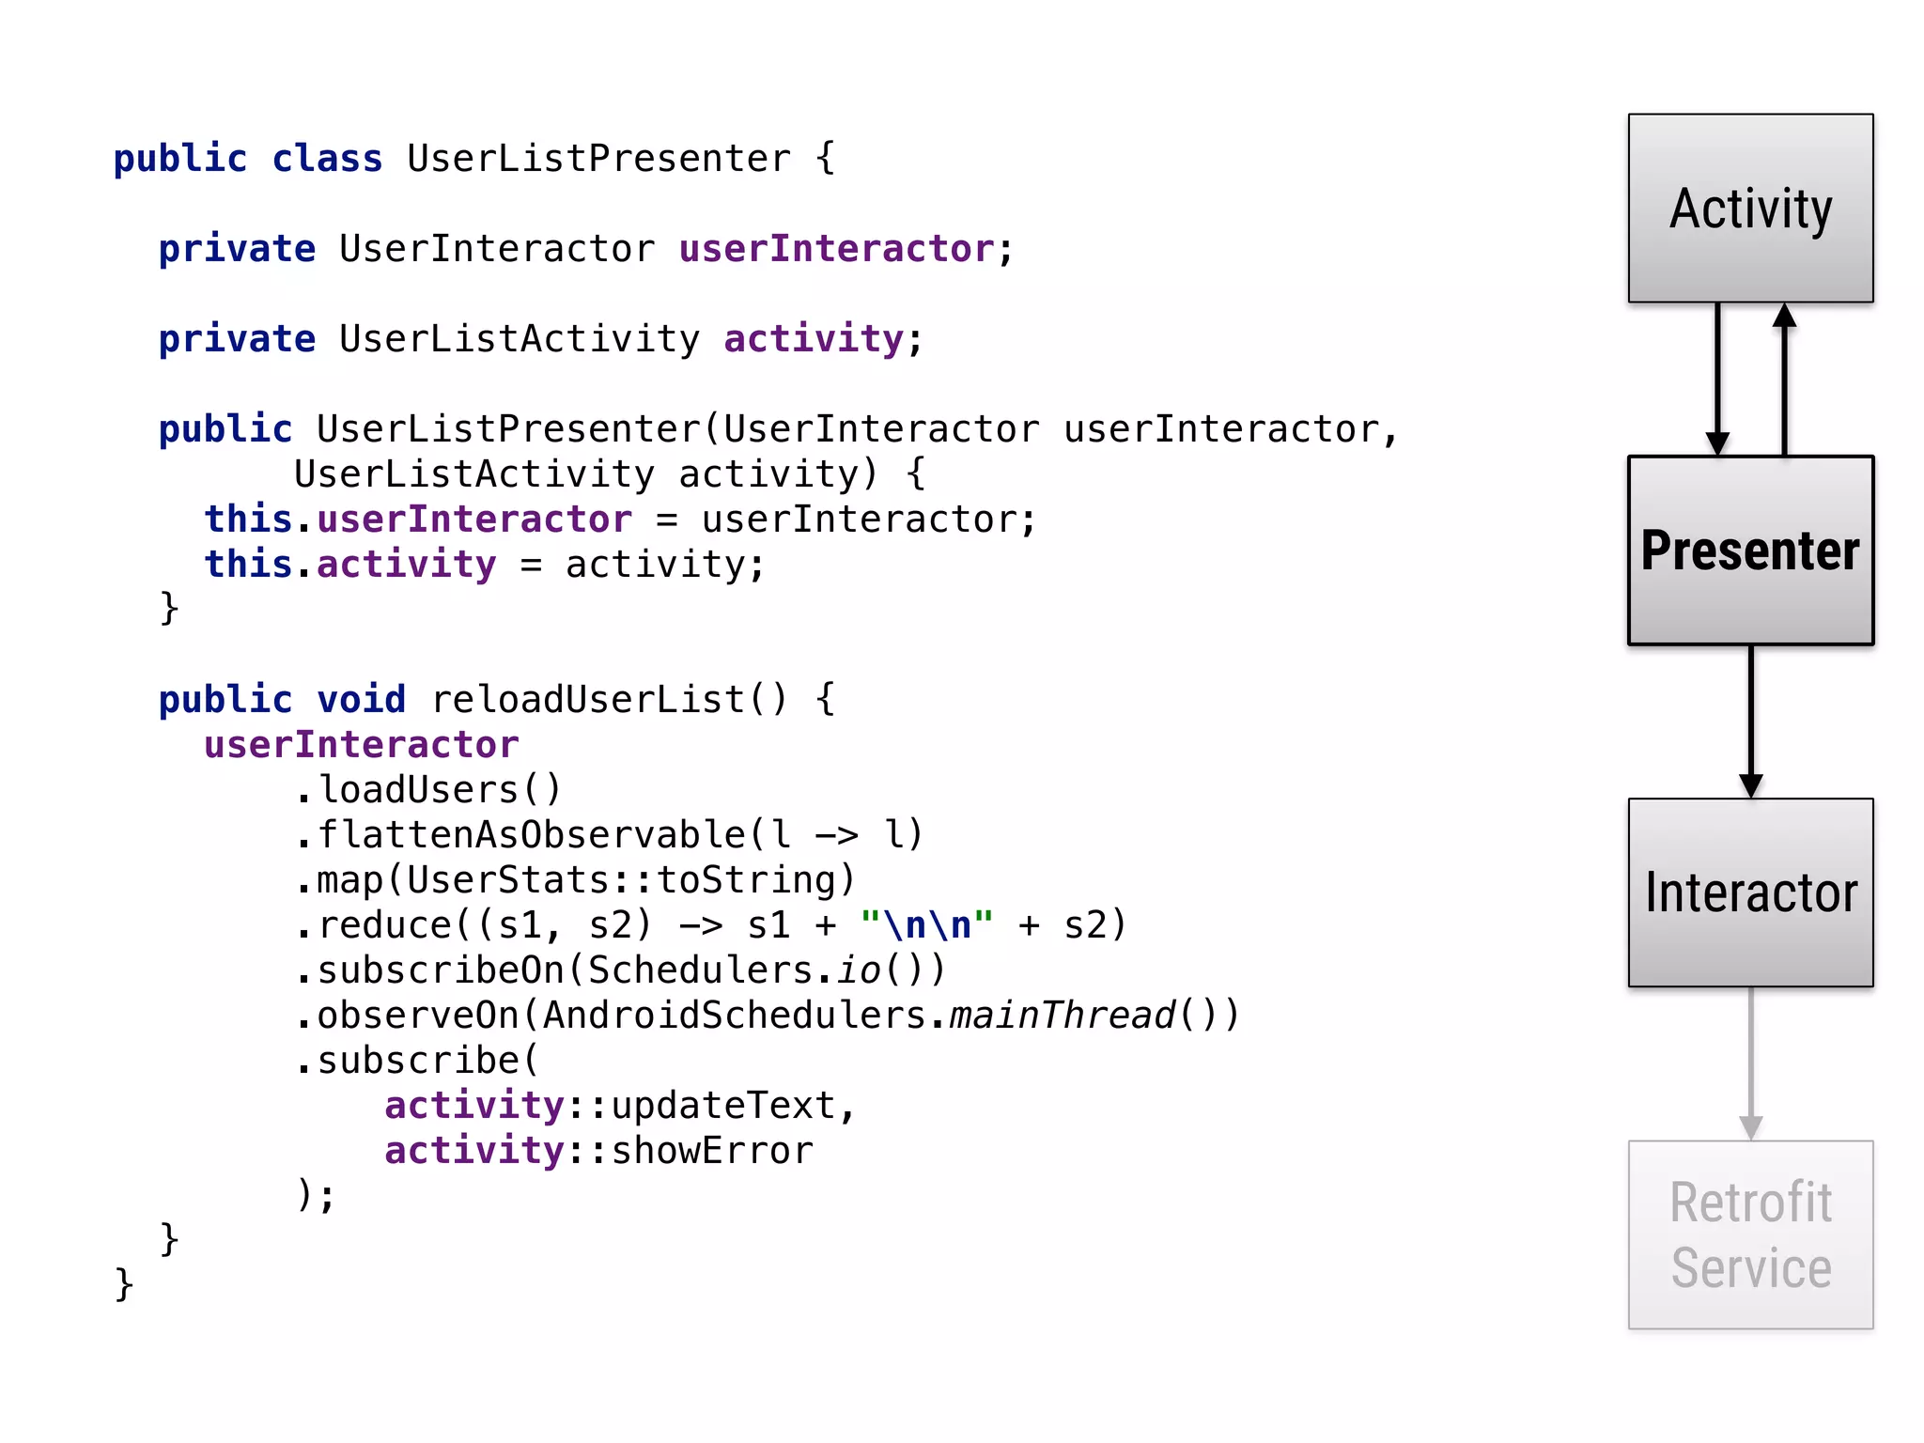Click the UserStats::toString method reference
Image resolution: width=1924 pixels, height=1443 pixels.
[620, 880]
